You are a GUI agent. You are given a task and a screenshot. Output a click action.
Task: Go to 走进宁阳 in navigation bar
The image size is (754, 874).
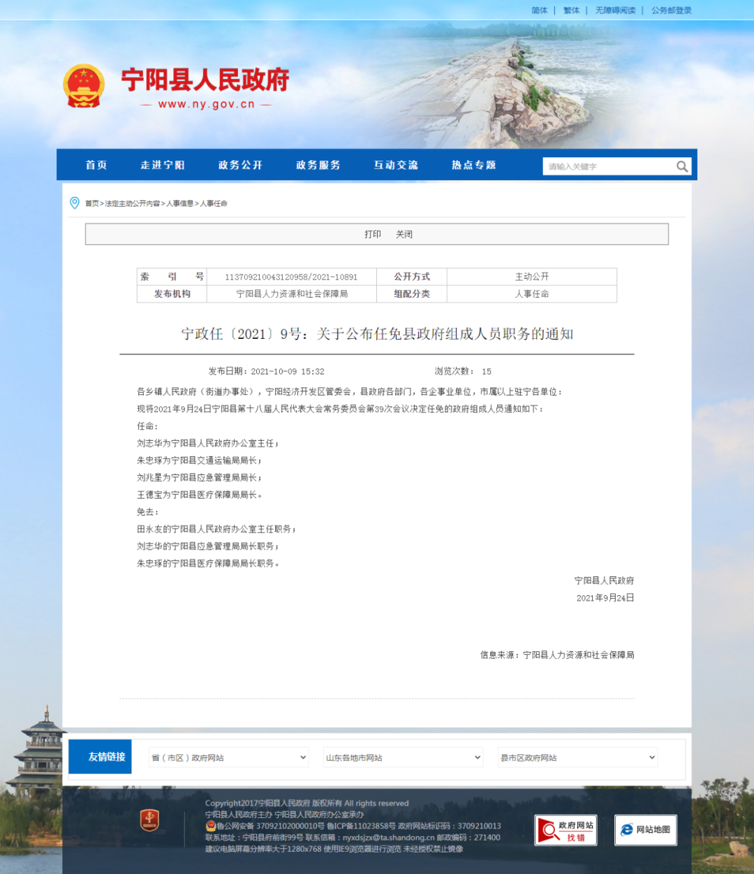pos(162,165)
